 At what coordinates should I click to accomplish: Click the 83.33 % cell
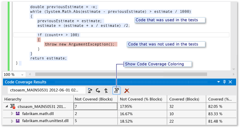point(221,114)
